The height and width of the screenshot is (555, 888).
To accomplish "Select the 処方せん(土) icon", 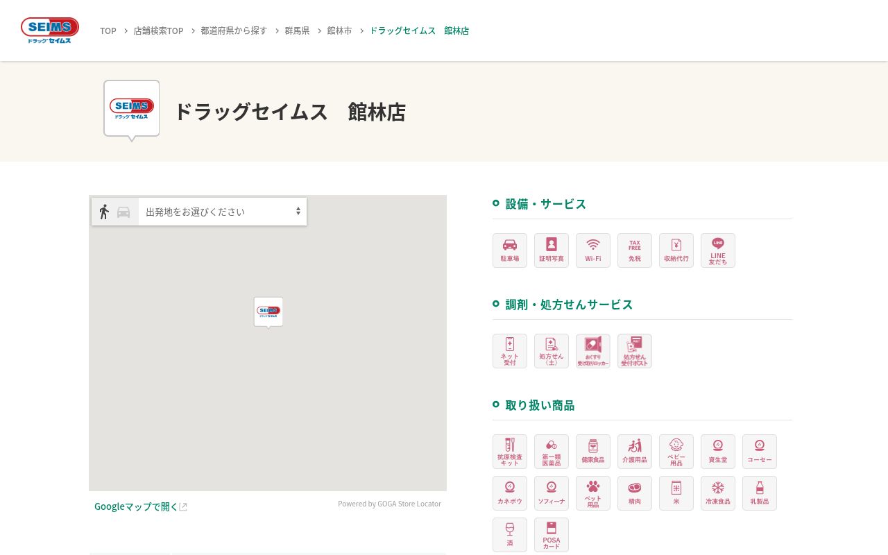I will 552,351.
